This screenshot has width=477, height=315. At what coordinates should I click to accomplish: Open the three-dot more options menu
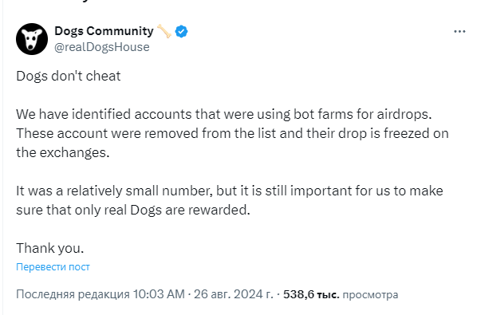pos(459,31)
